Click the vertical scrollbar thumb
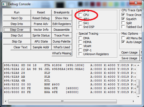Image resolution: width=144 pixels, height=107 pixels. pos(138,87)
